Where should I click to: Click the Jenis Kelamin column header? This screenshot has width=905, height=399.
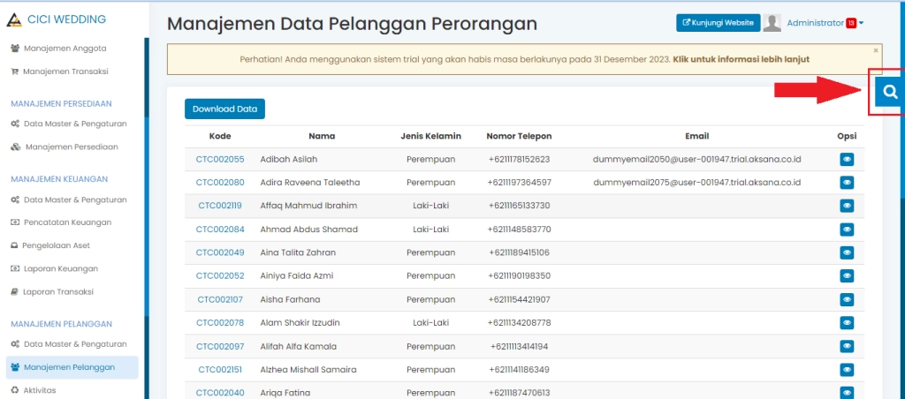[x=430, y=136]
